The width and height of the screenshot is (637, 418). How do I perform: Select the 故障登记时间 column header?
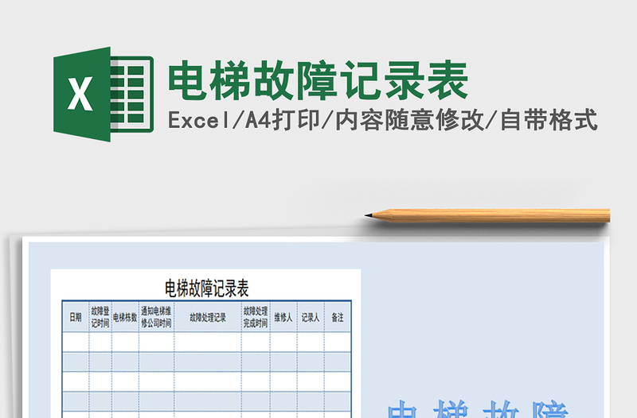click(x=100, y=316)
